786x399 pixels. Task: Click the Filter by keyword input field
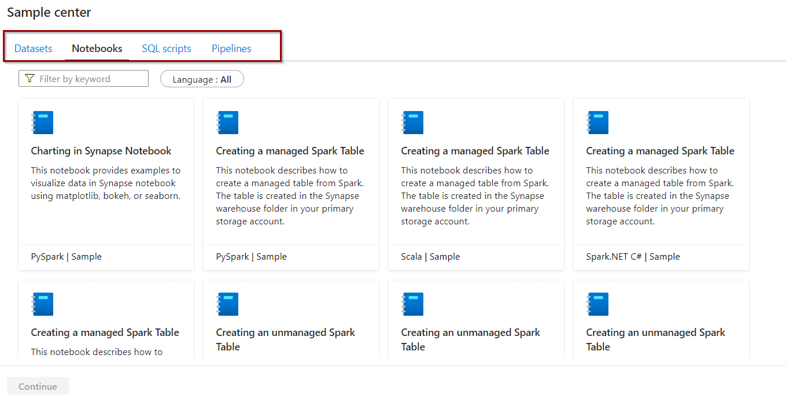click(83, 79)
